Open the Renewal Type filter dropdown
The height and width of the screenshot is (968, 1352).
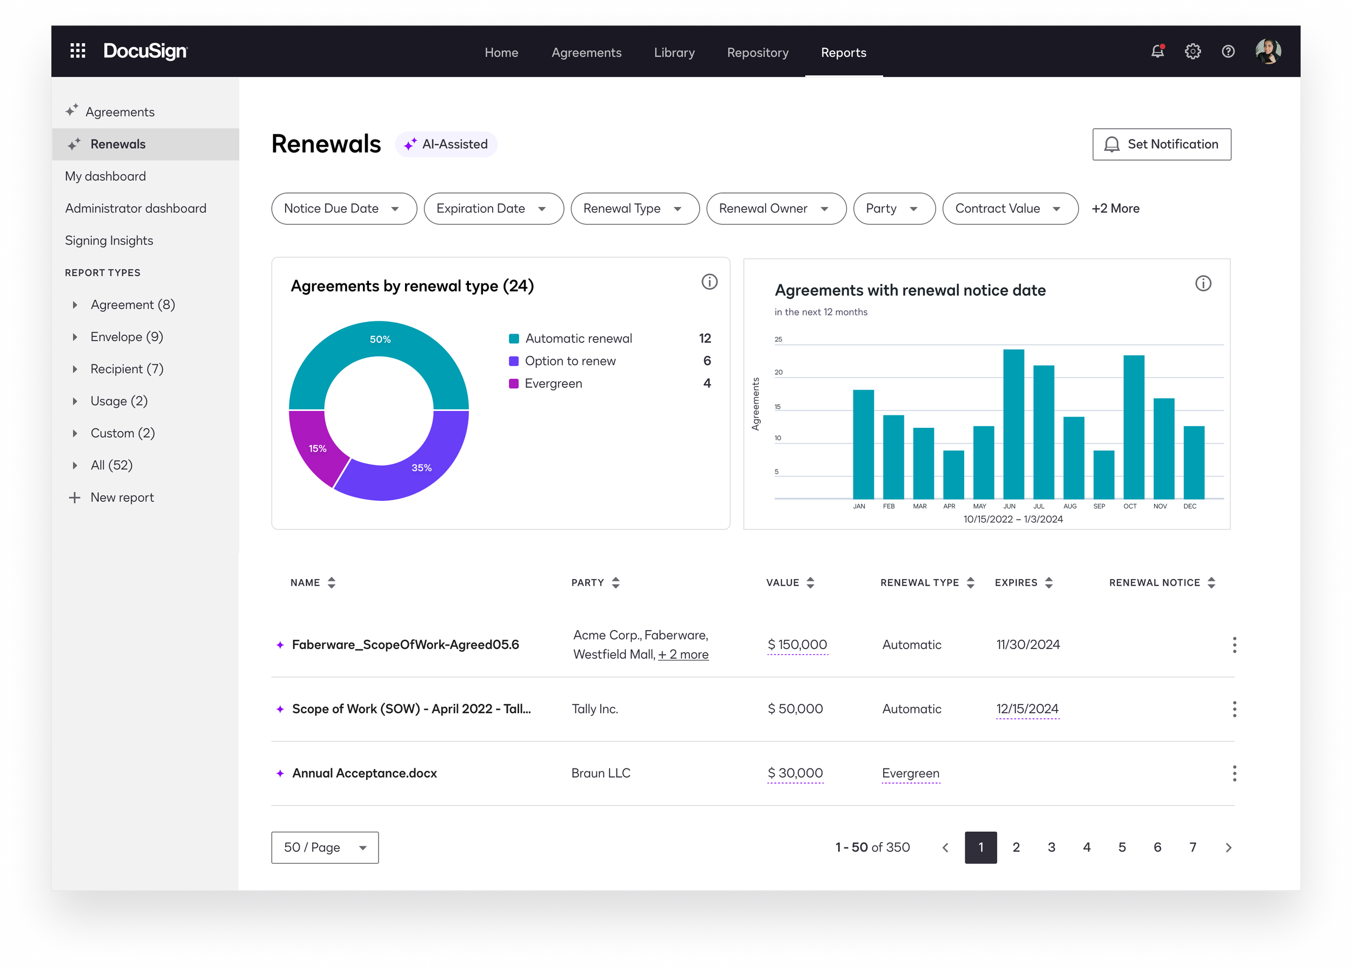[634, 209]
